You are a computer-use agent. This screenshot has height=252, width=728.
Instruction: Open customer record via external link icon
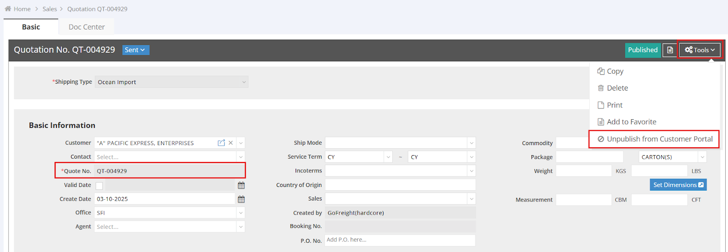tap(221, 143)
